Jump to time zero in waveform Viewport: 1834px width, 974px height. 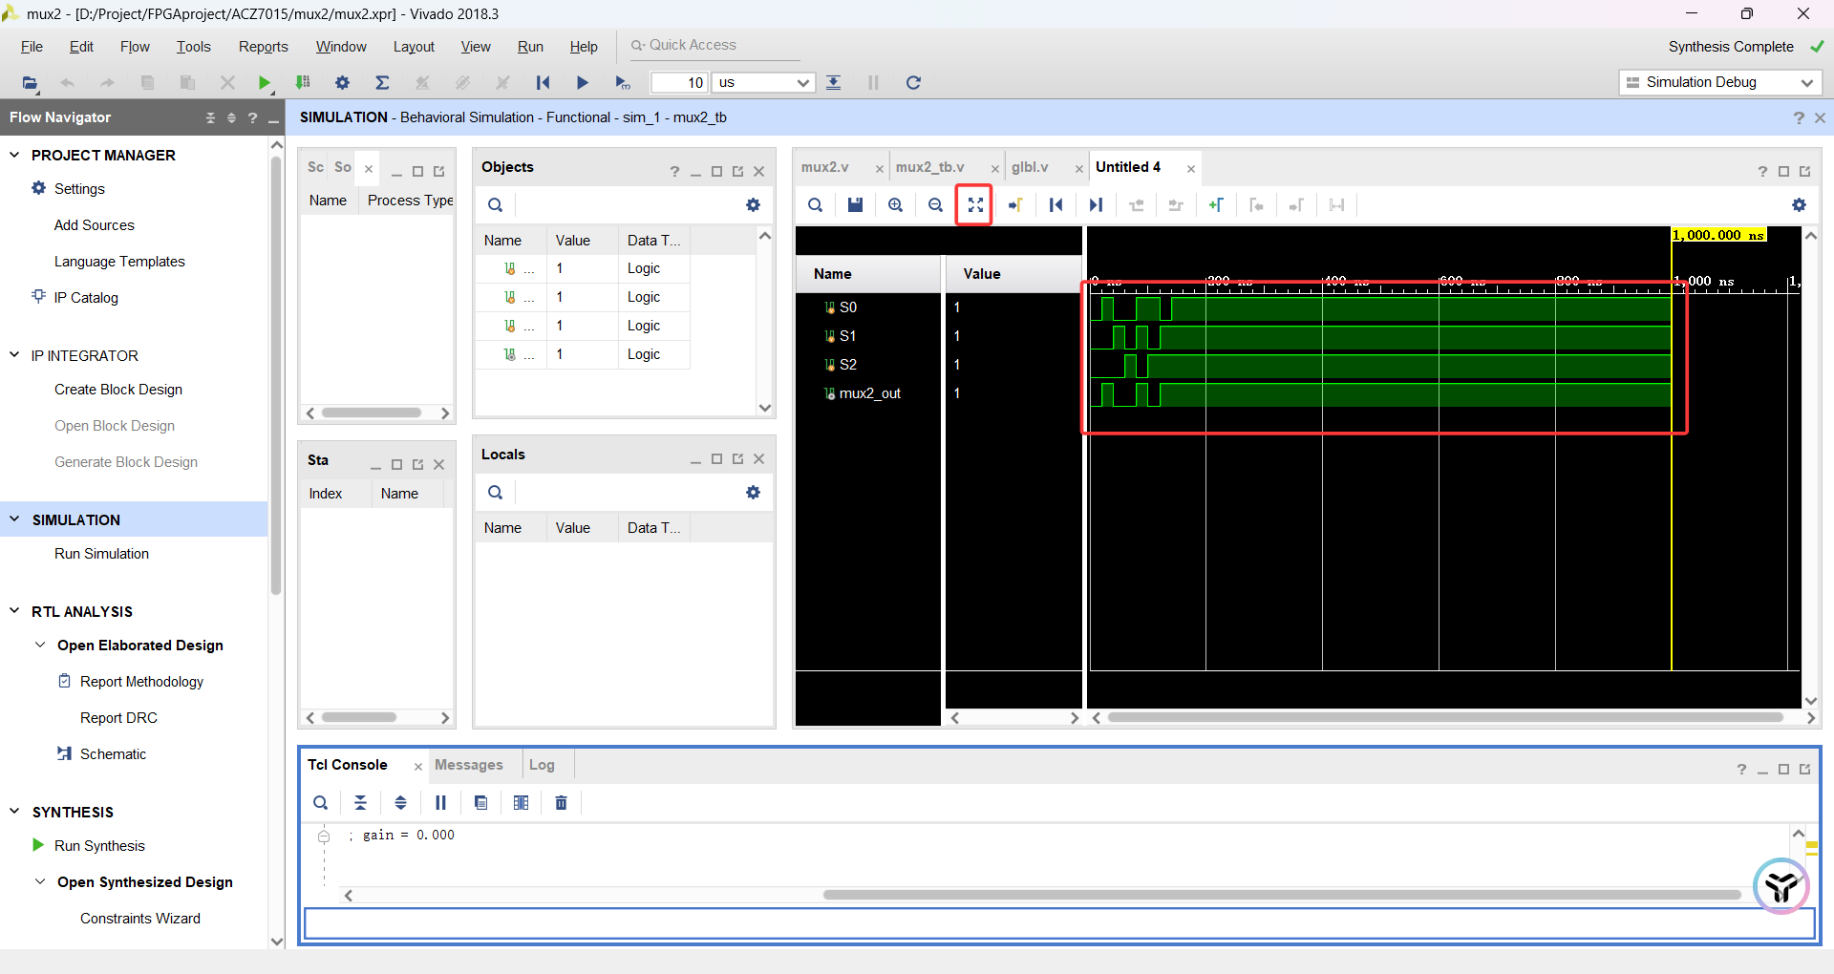coord(1056,204)
